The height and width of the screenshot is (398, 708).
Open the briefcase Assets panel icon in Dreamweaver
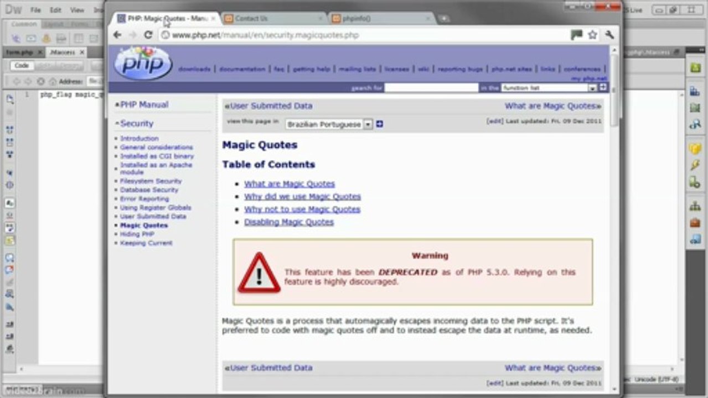695,223
